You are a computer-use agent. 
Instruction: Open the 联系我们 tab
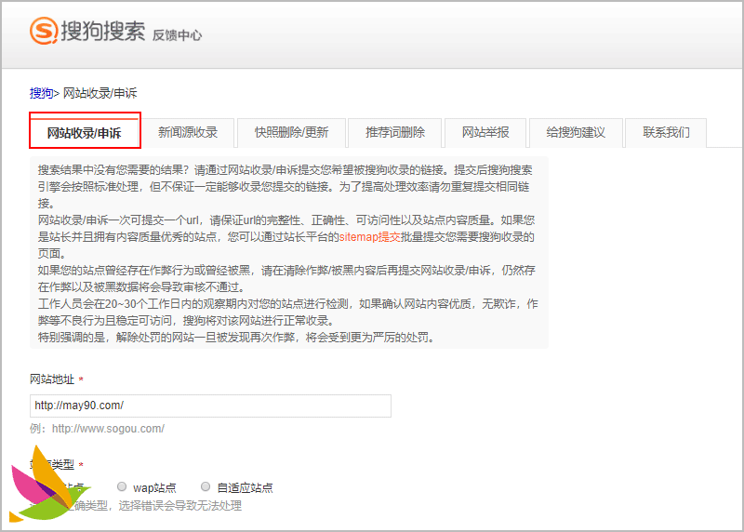point(666,132)
